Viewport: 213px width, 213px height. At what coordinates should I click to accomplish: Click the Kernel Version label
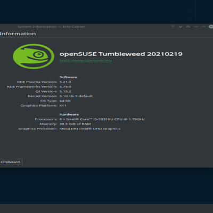point(43,96)
